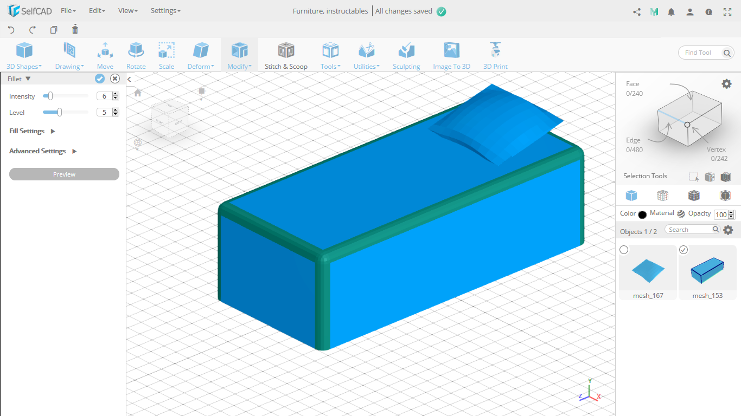Click the SelfCAD logo
The width and height of the screenshot is (741, 416).
30,11
